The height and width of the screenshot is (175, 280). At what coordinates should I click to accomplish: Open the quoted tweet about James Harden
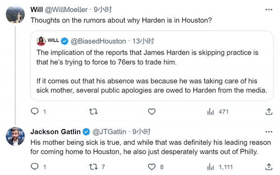point(152,66)
